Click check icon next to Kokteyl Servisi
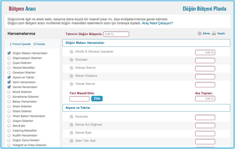Viewport: 235px width, 149px height. point(72,68)
